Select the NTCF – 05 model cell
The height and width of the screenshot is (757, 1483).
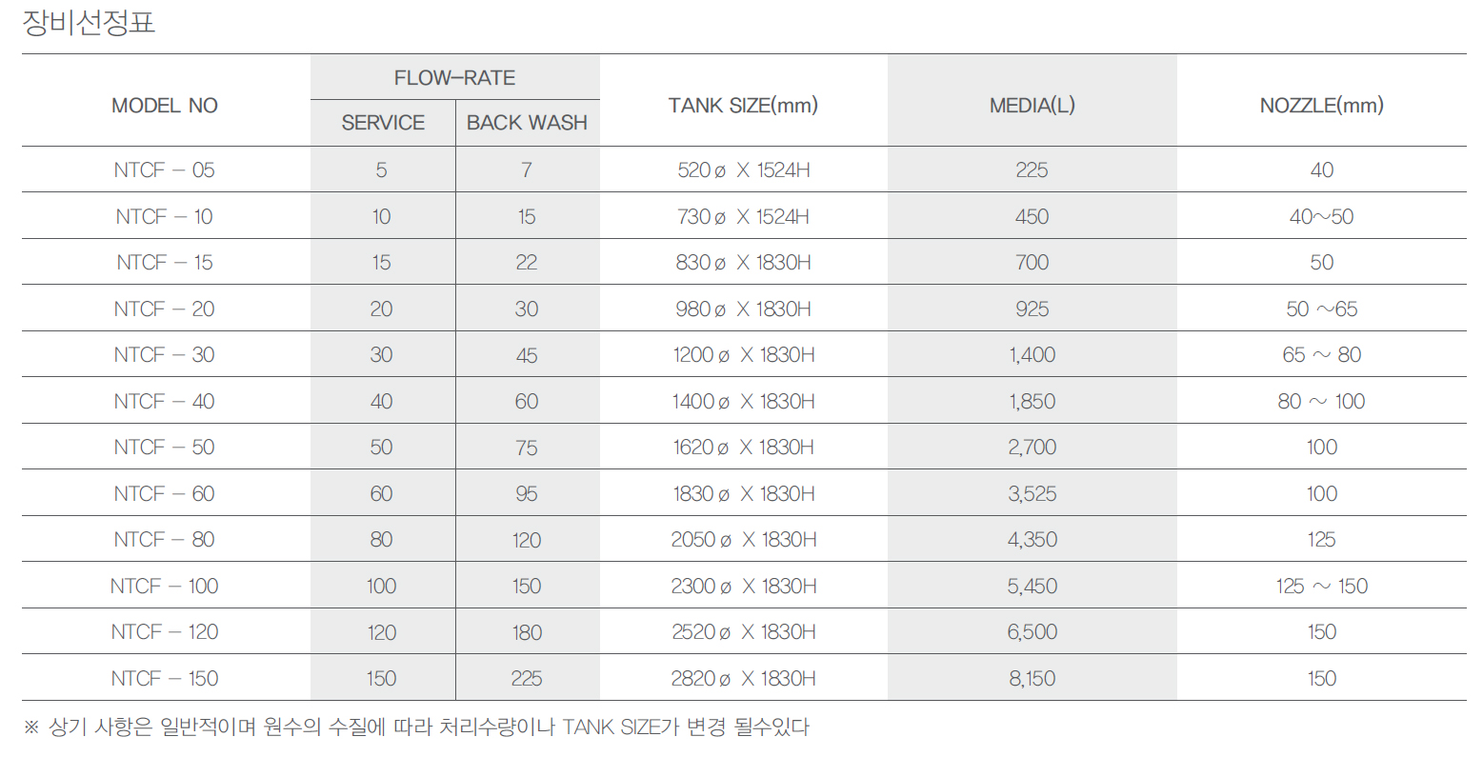pos(165,170)
